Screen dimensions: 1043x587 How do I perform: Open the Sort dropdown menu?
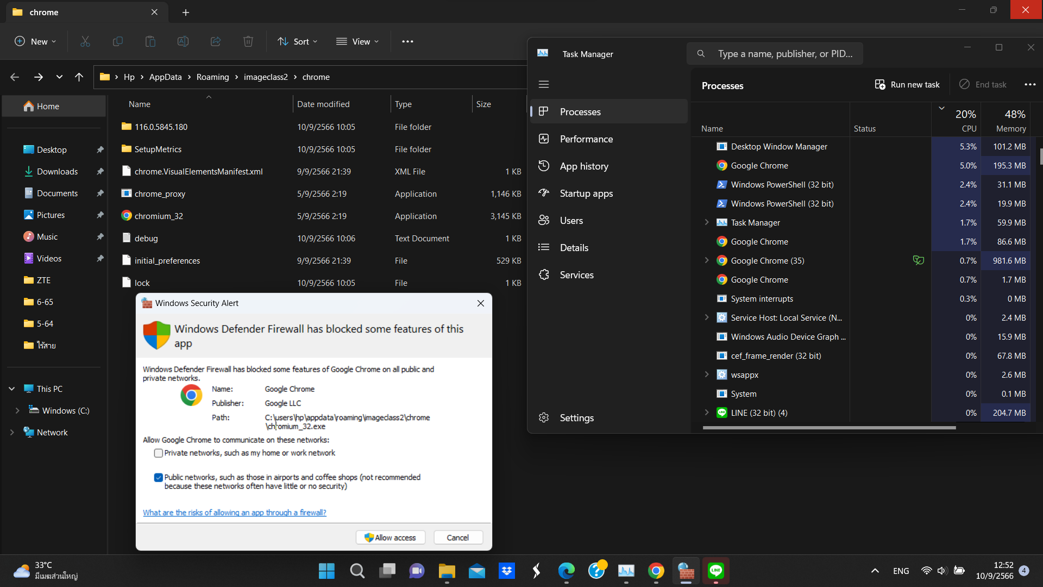(297, 41)
